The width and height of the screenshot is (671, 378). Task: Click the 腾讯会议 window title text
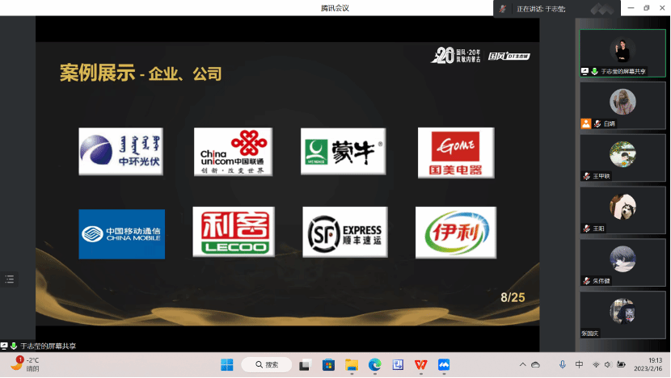pyautogui.click(x=335, y=8)
